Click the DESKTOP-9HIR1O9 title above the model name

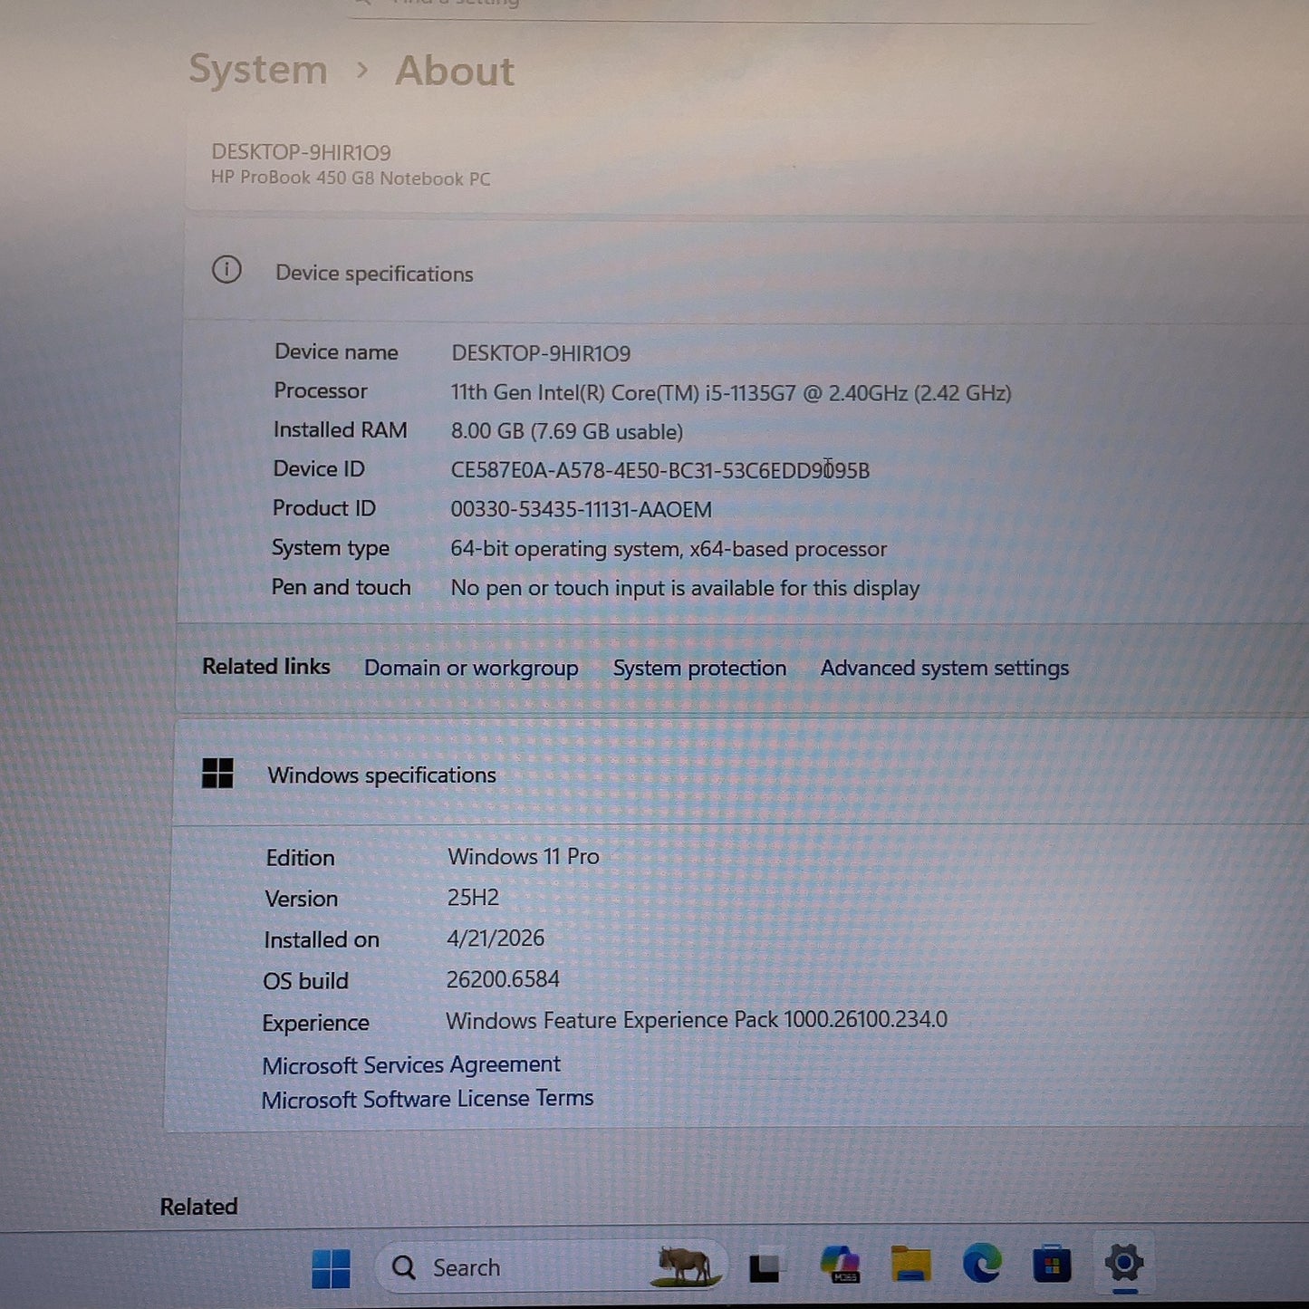[x=301, y=152]
